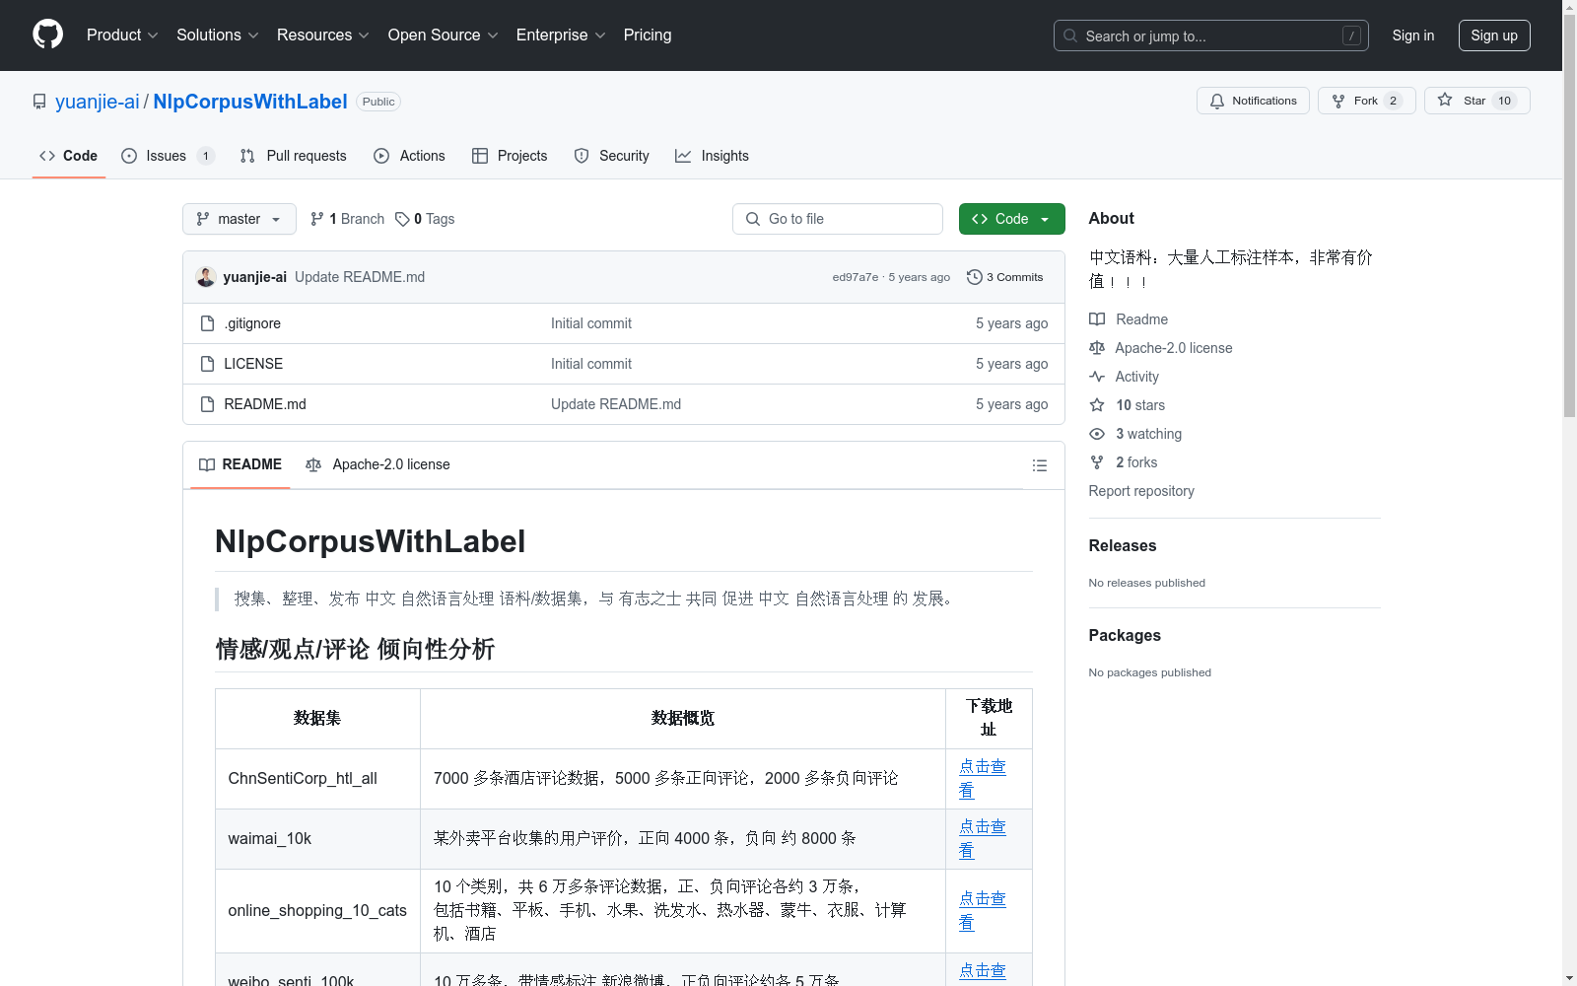
Task: Click the file icon beside LICENSE
Action: 207,364
